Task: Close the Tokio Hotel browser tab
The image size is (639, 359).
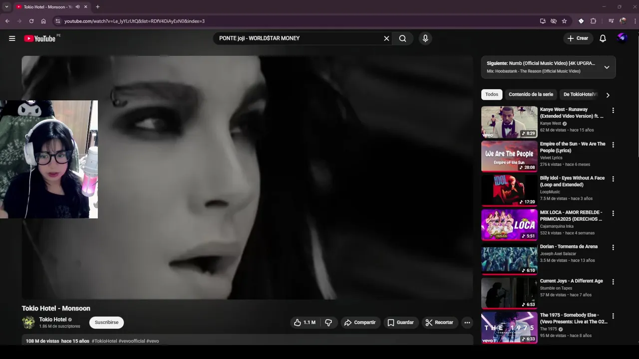Action: [85, 7]
